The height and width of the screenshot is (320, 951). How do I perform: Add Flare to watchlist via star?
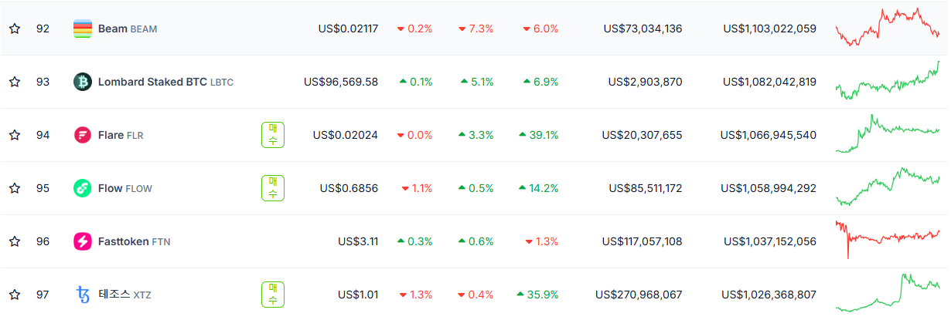coord(15,135)
